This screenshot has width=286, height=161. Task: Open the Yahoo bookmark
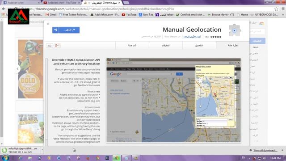[x=164, y=15]
